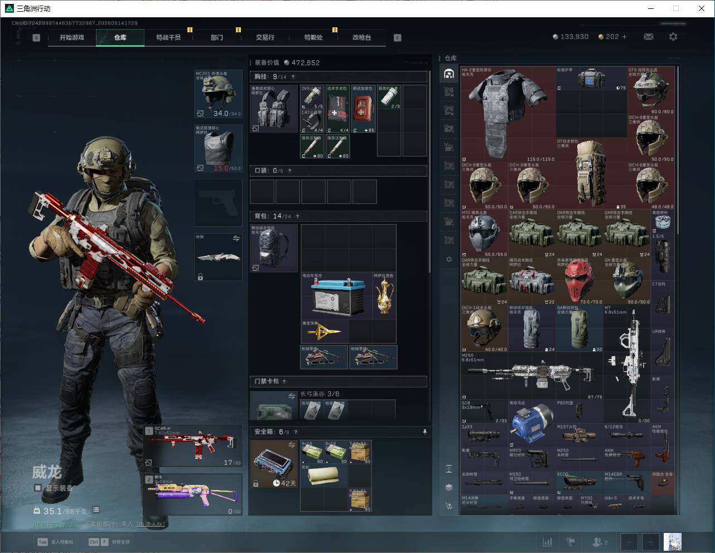
Task: Select the car battery item in backpack
Action: pos(336,296)
